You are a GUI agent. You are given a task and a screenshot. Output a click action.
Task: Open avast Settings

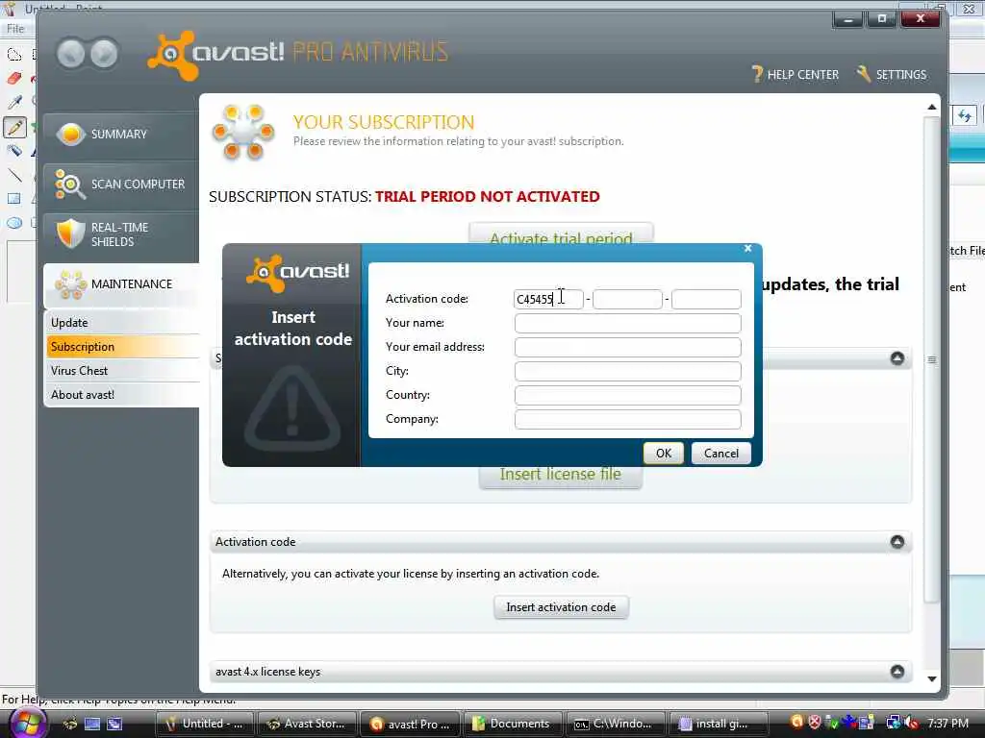pyautogui.click(x=892, y=74)
